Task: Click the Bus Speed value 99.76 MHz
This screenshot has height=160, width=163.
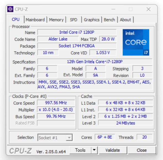Action: coord(56,116)
